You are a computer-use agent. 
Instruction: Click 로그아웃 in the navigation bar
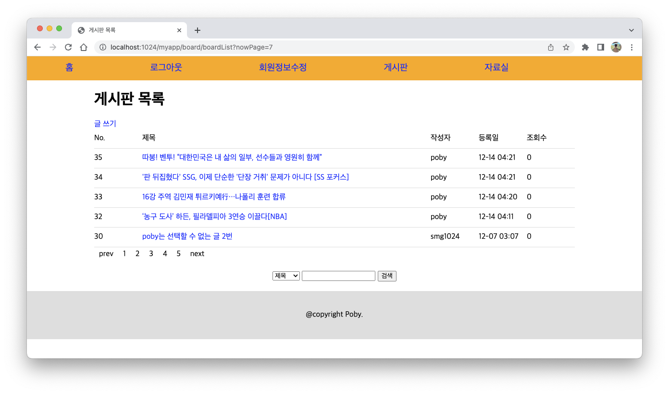[x=166, y=67]
